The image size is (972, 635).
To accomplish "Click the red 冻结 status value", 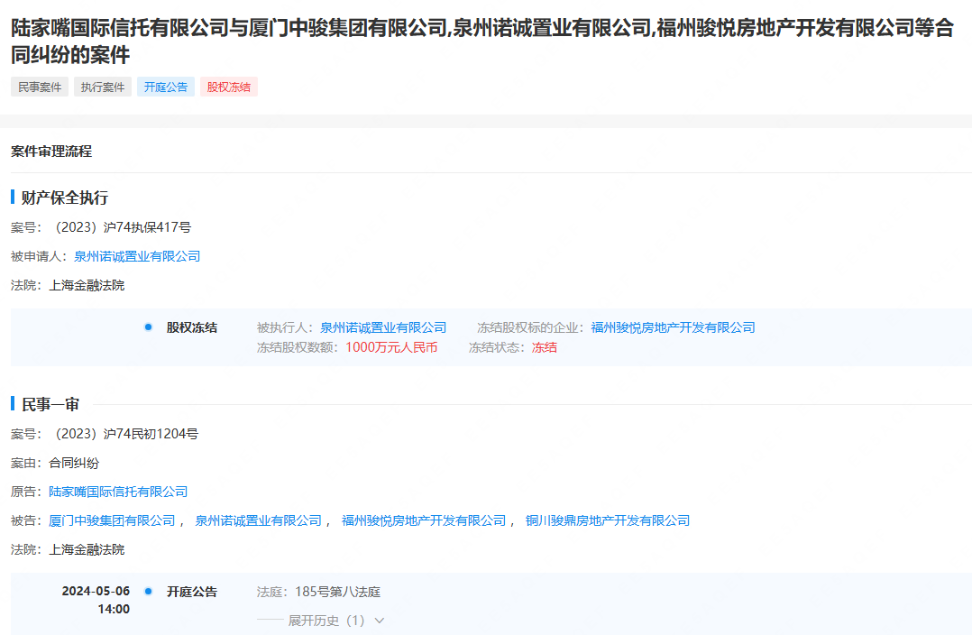I will pos(545,347).
